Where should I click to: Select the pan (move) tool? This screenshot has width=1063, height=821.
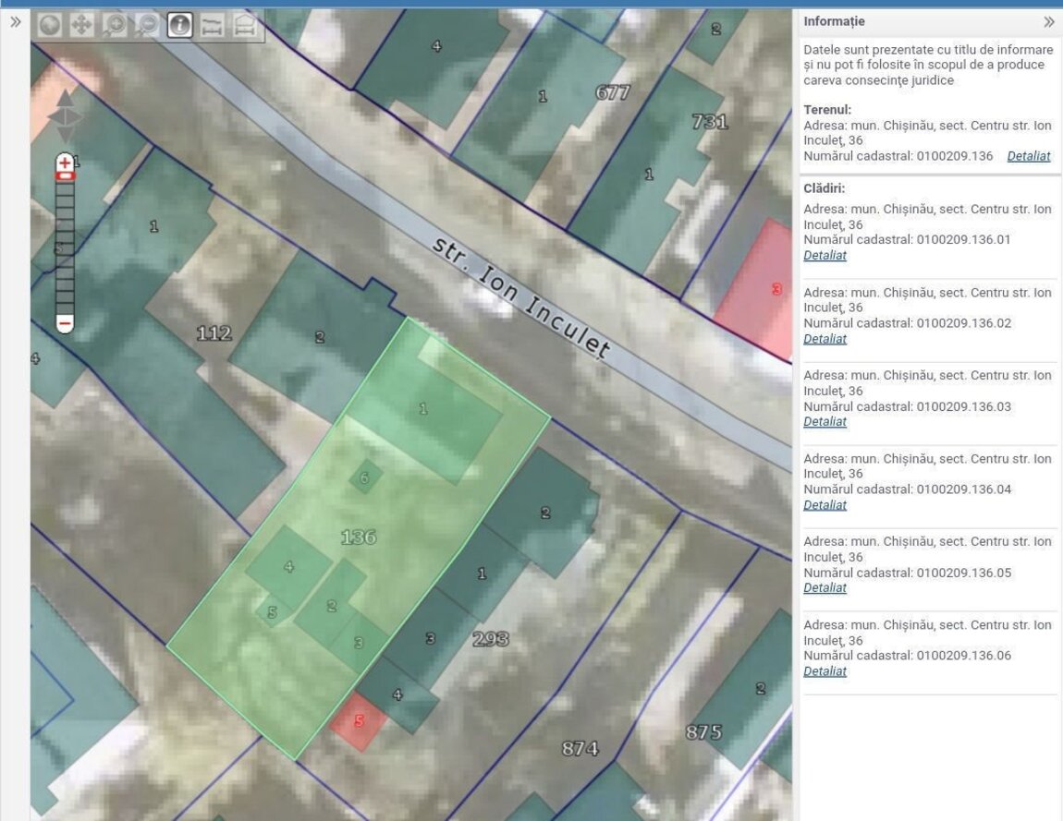click(x=81, y=25)
